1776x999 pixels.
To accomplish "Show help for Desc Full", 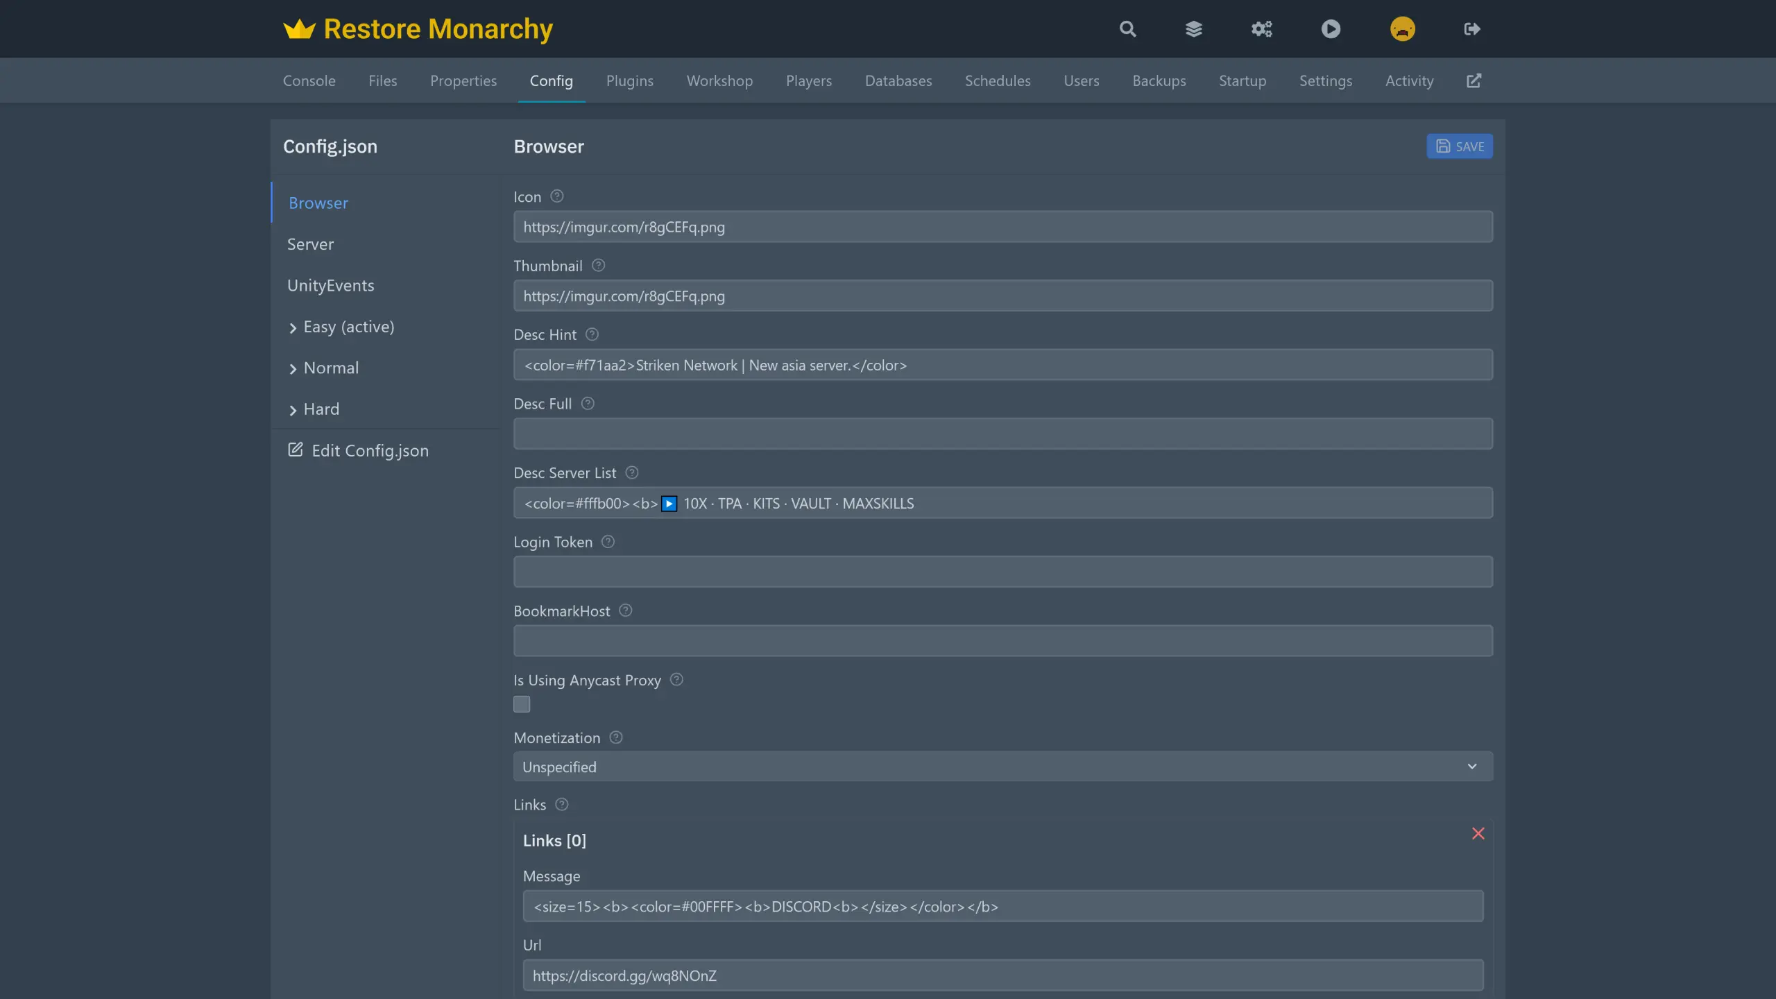I will [x=588, y=403].
